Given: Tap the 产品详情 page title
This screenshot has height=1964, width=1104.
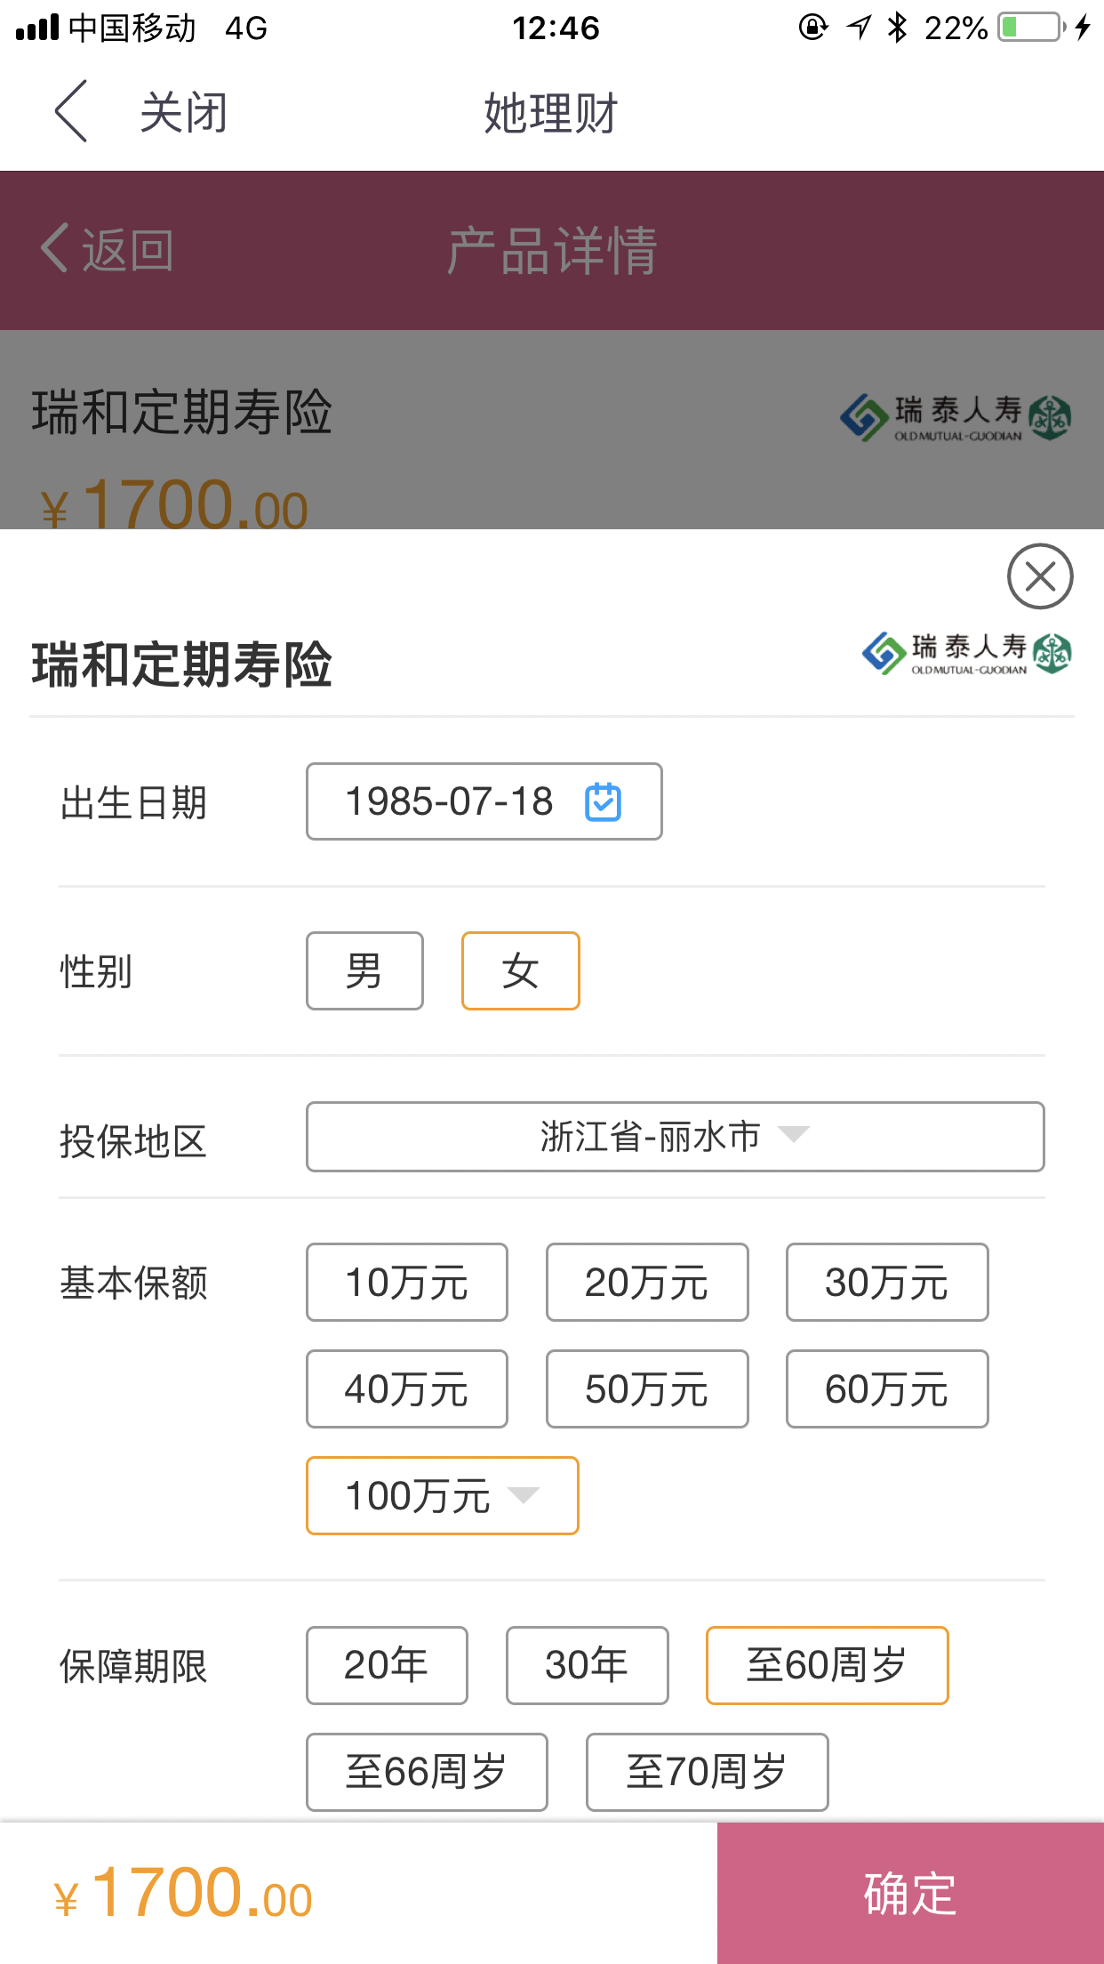Looking at the screenshot, I should coord(552,250).
